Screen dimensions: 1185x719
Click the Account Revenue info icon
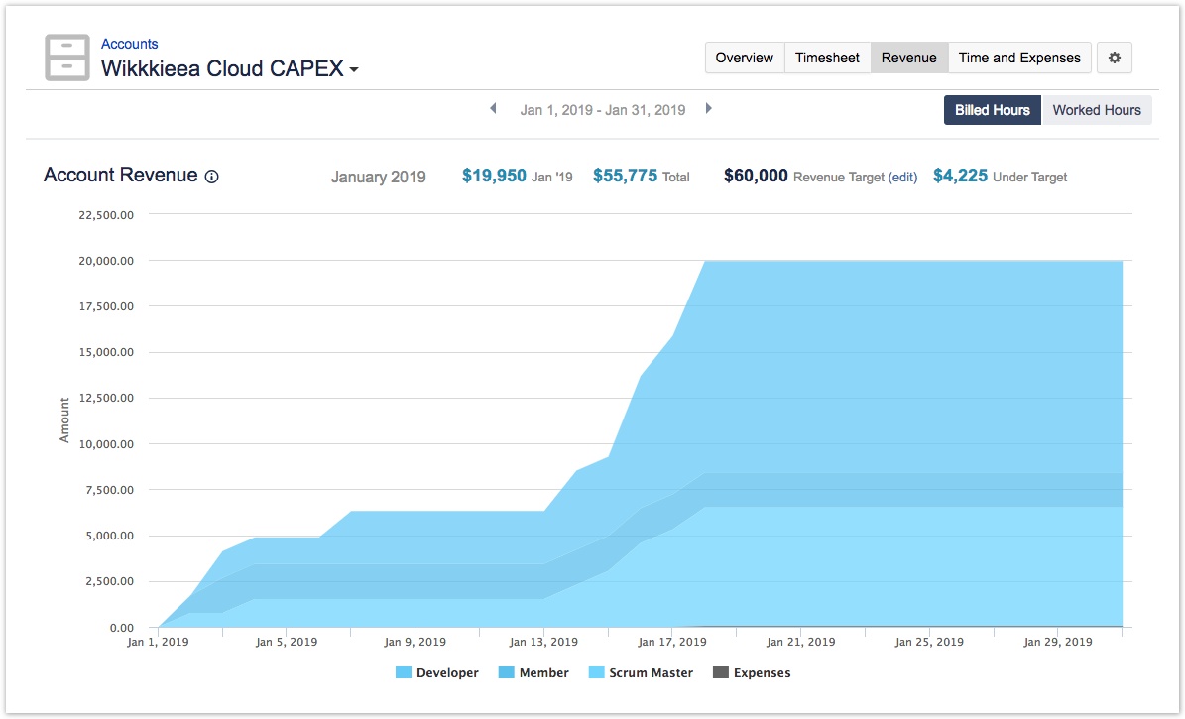pos(211,177)
